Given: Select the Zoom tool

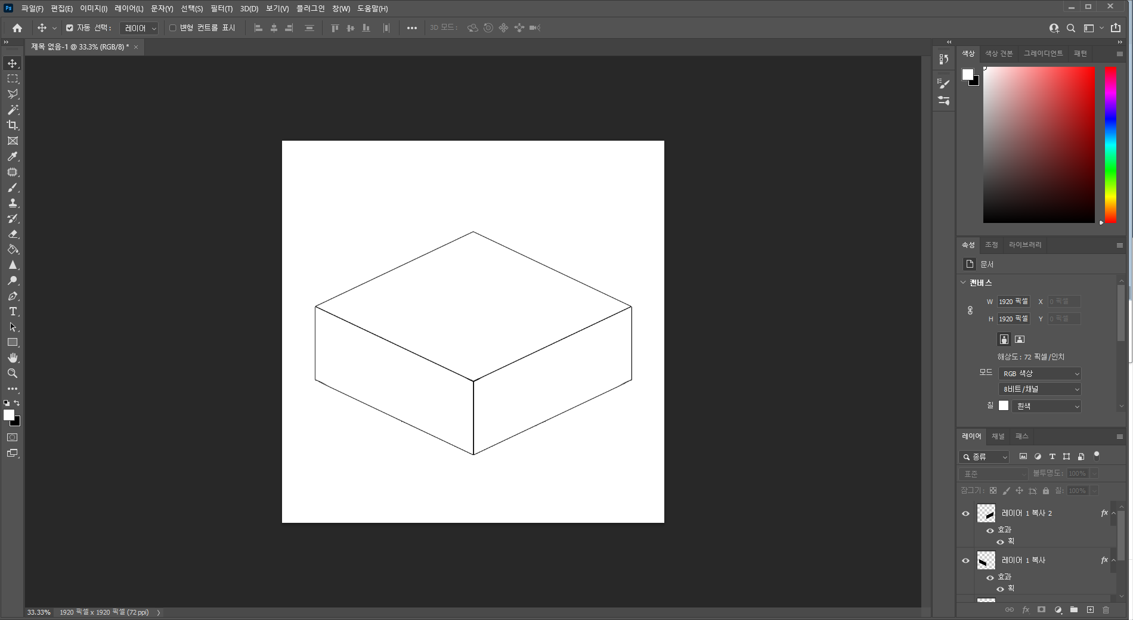Looking at the screenshot, I should (13, 373).
